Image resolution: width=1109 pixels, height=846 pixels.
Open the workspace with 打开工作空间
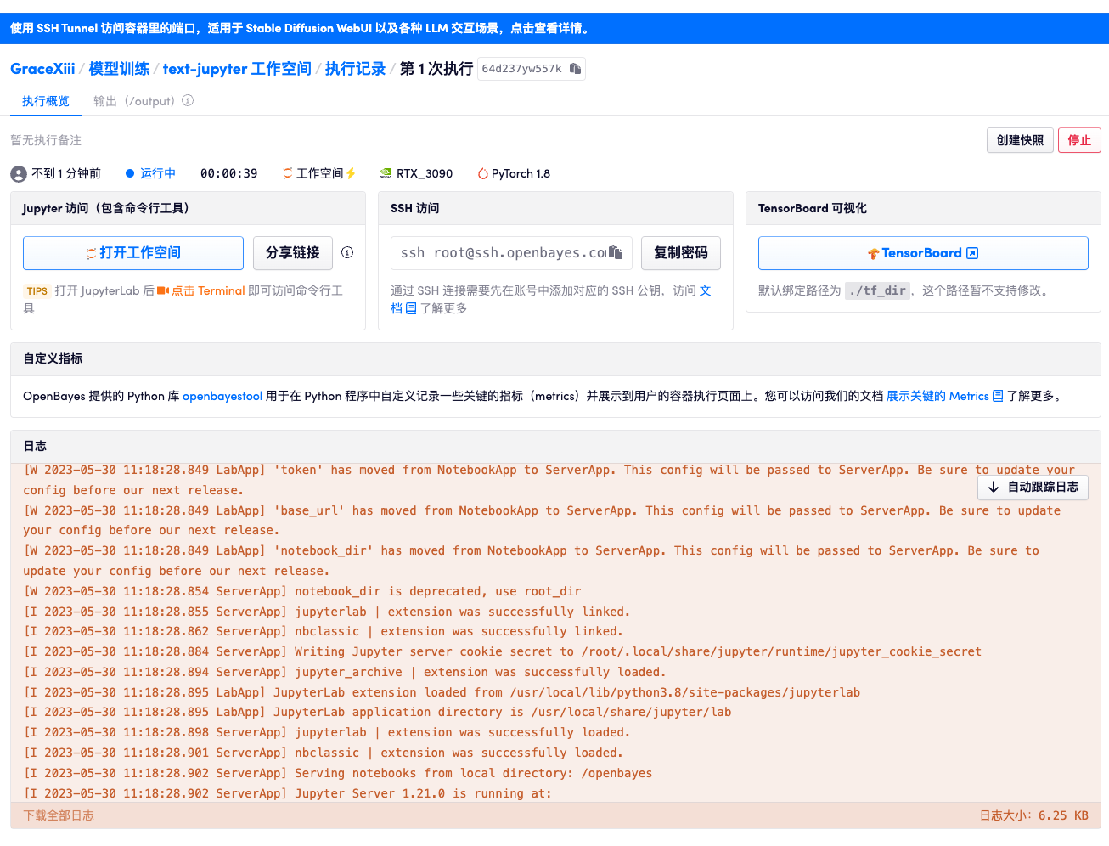[x=133, y=253]
